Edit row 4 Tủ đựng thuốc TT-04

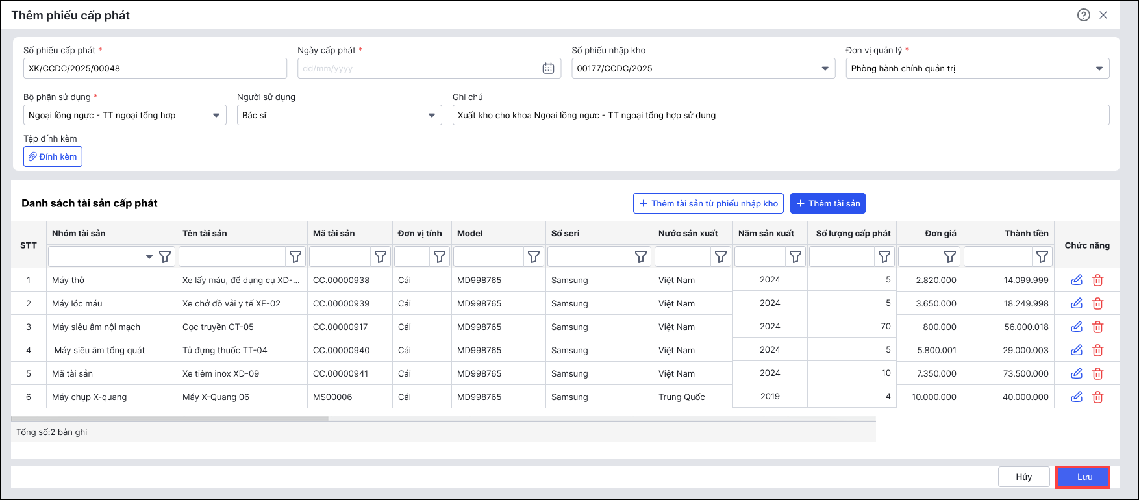(1076, 350)
